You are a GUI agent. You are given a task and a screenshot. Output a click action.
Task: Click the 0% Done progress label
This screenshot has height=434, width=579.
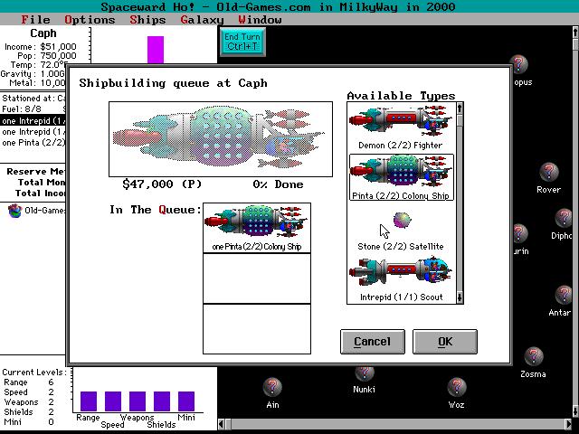point(278,184)
